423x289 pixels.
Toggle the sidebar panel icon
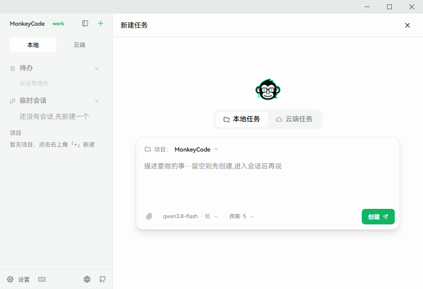tap(85, 23)
